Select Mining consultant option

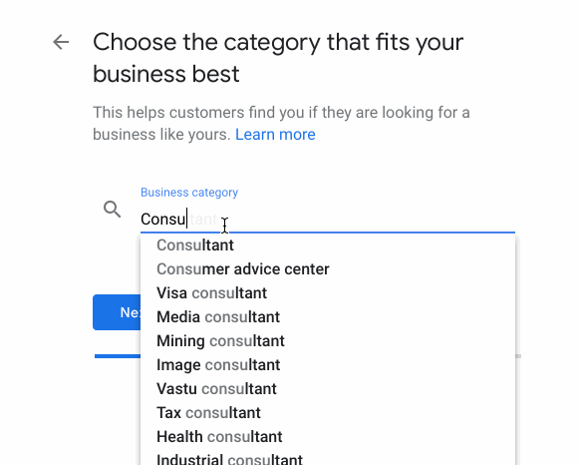(328, 341)
